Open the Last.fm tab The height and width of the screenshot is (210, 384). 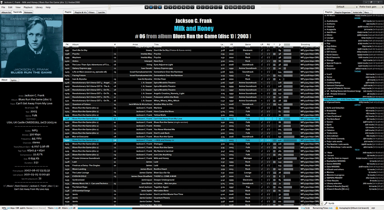(x=101, y=12)
